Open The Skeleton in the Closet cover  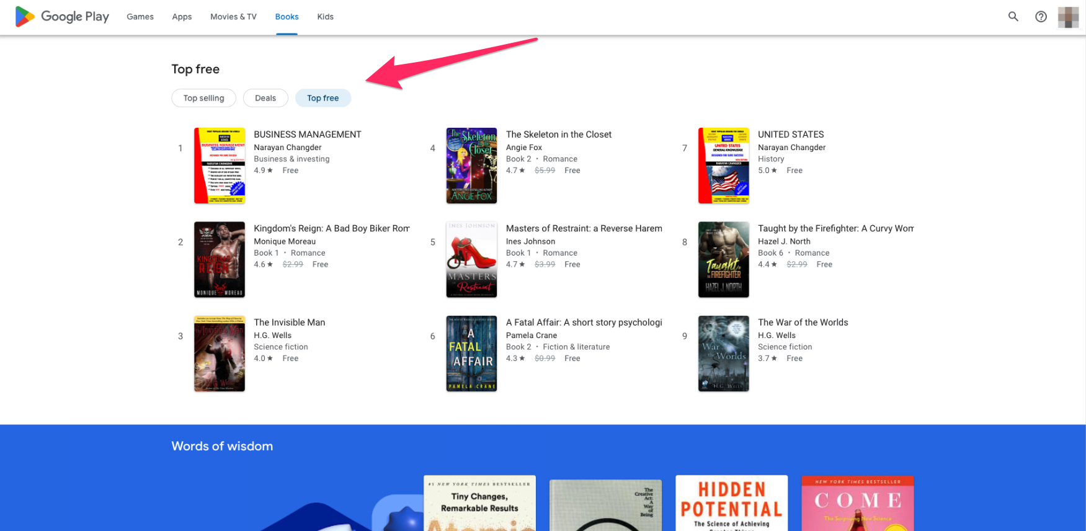pyautogui.click(x=471, y=166)
